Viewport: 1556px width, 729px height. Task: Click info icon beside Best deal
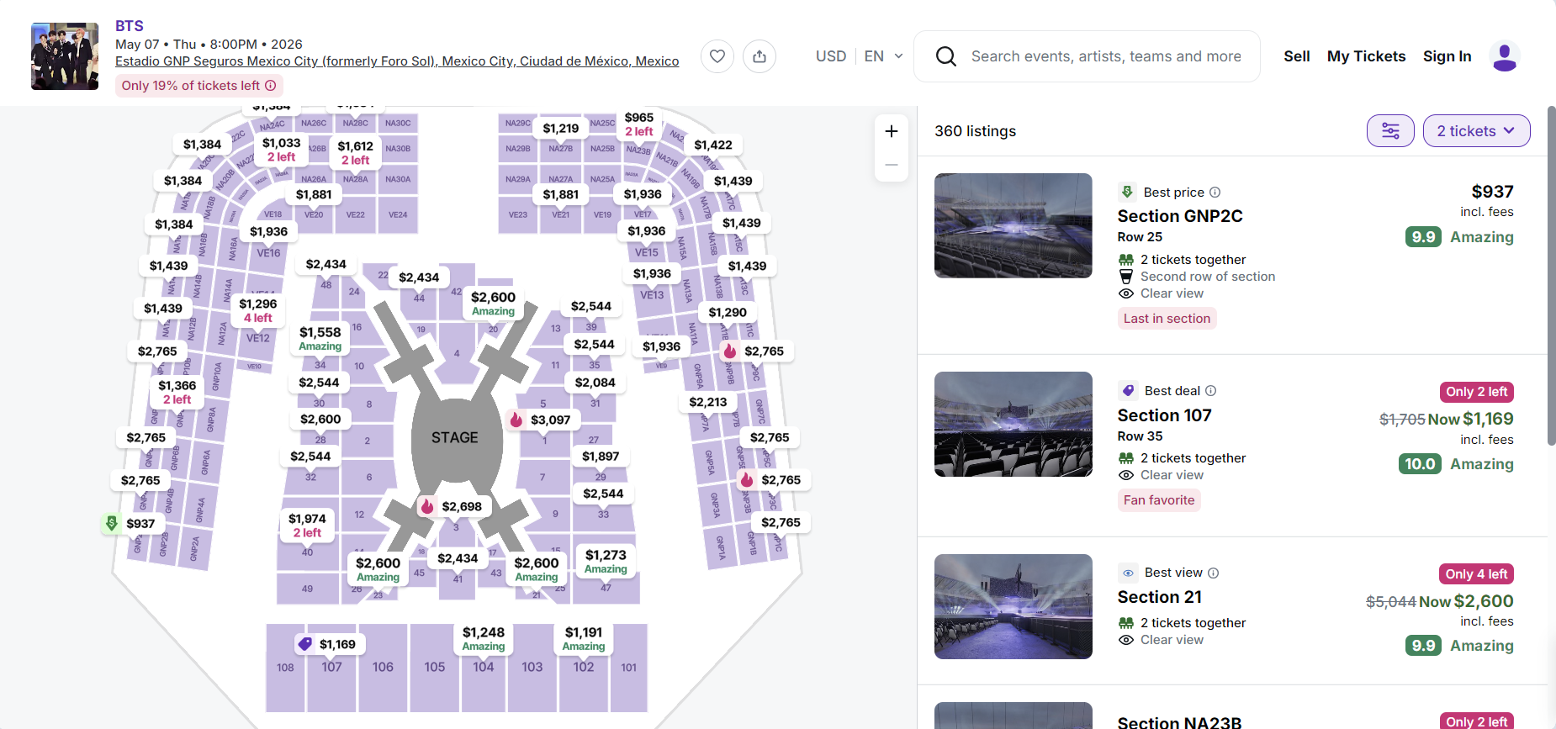click(x=1211, y=391)
